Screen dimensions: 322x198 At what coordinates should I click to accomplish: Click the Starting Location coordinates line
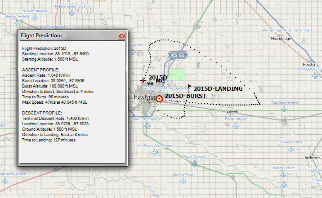(55, 54)
